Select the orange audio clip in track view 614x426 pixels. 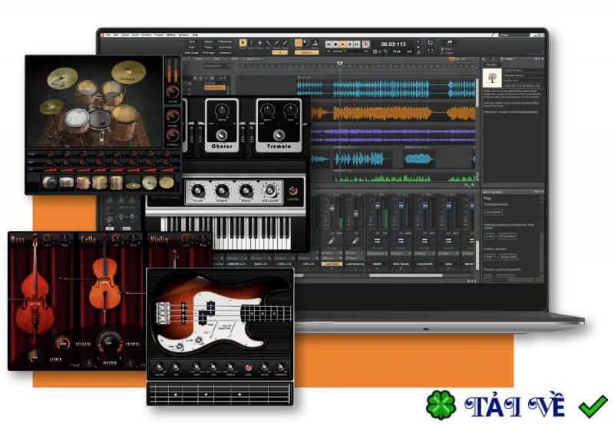(393, 114)
